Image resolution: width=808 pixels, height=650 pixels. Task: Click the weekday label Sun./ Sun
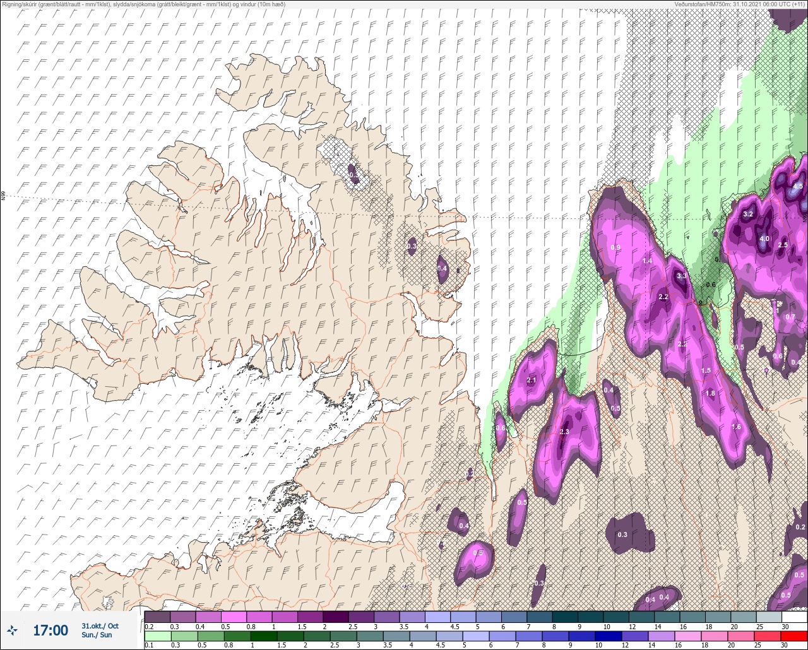pos(97,635)
